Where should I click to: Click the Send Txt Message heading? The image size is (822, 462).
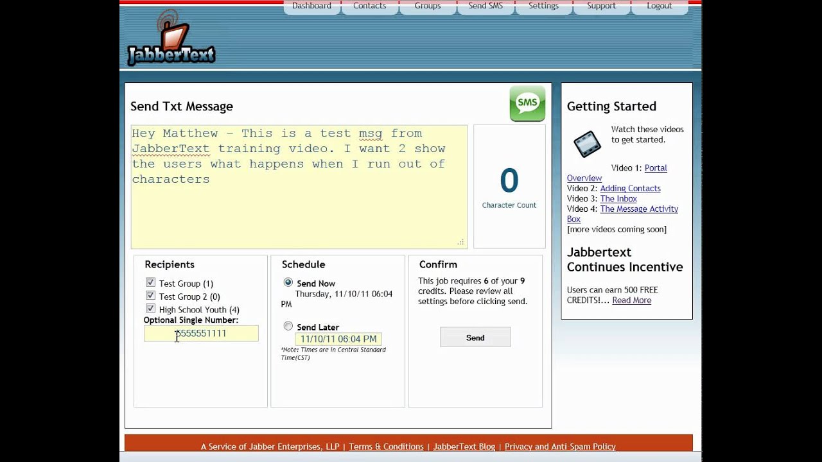tap(182, 107)
